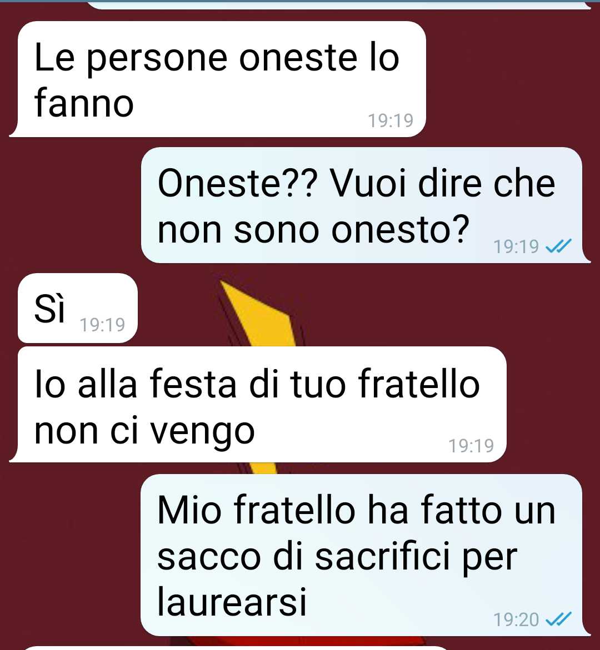This screenshot has width=600, height=650.
Task: Select the 'Mio fratello ha fatto un sacco' message
Action: click(365, 555)
